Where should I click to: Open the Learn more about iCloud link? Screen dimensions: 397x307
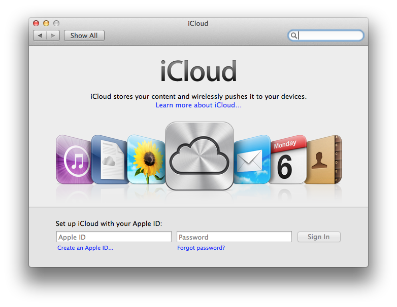(198, 105)
